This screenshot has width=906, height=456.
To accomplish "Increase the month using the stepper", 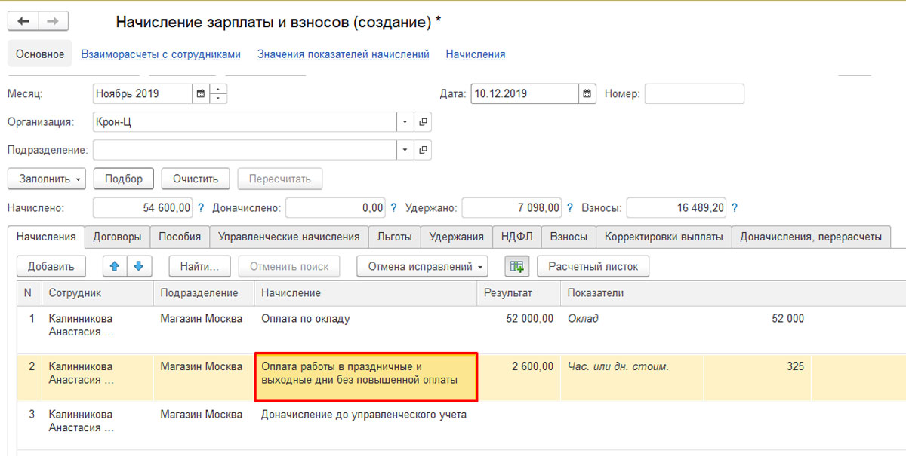I will click(219, 90).
